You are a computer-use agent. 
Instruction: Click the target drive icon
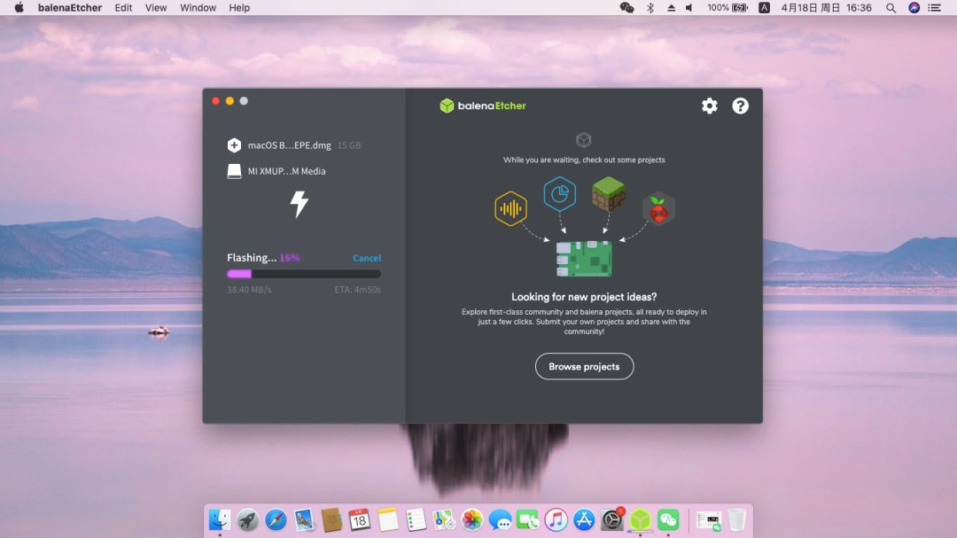pos(234,171)
